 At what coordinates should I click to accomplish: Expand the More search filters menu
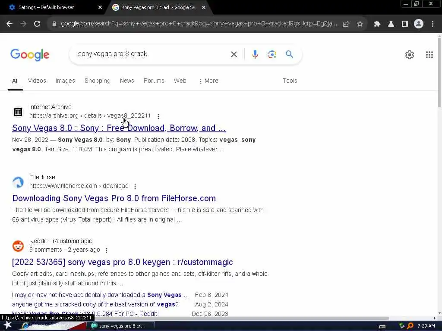tap(208, 81)
